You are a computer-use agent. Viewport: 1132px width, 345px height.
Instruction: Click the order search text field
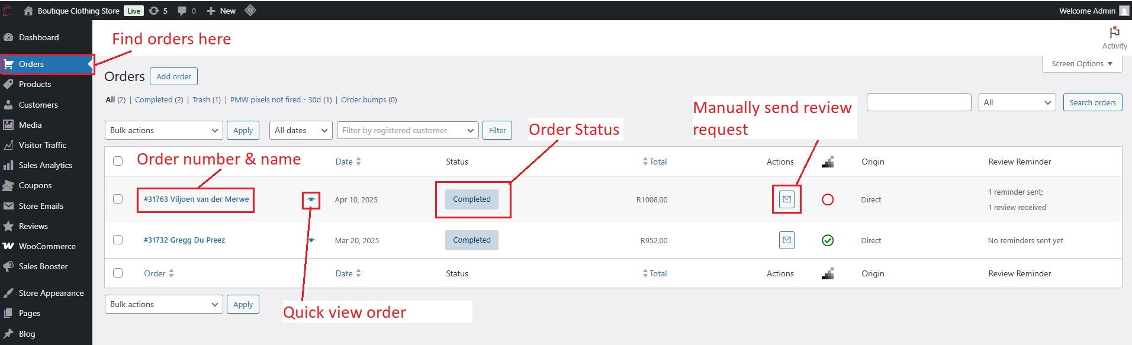[918, 102]
